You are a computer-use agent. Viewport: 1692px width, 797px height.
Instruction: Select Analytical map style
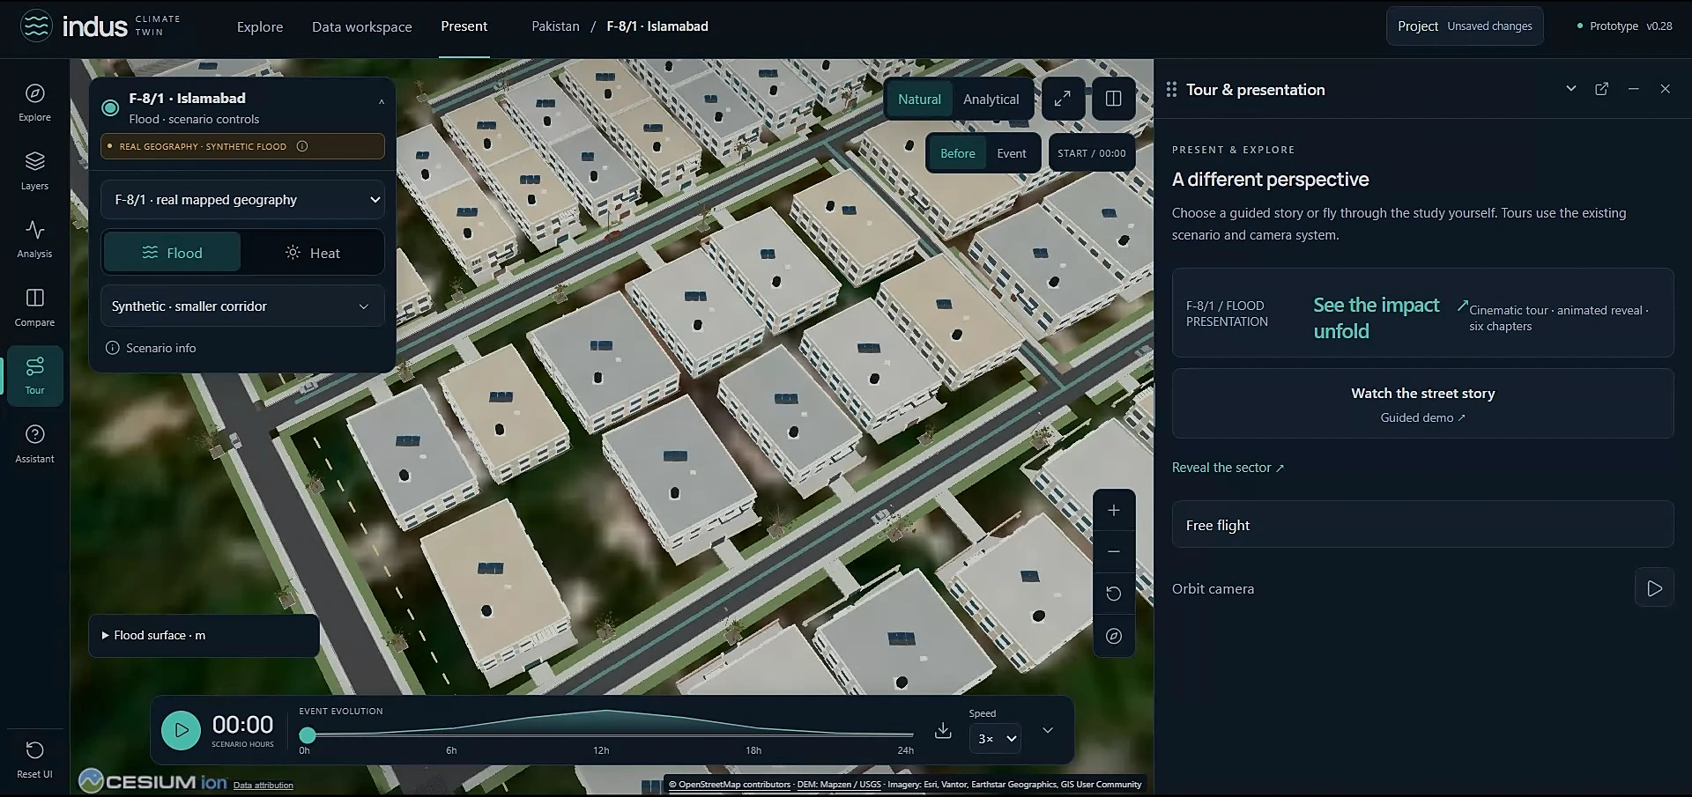coord(991,100)
